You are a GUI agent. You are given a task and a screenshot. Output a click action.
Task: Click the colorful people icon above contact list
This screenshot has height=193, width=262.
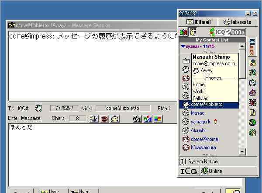[183, 32]
